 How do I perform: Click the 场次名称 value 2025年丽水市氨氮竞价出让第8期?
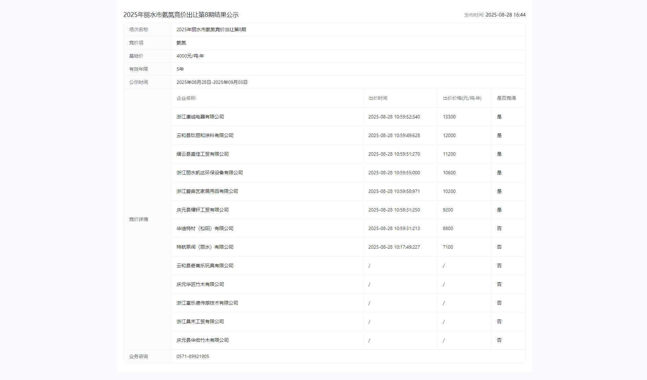coord(211,29)
